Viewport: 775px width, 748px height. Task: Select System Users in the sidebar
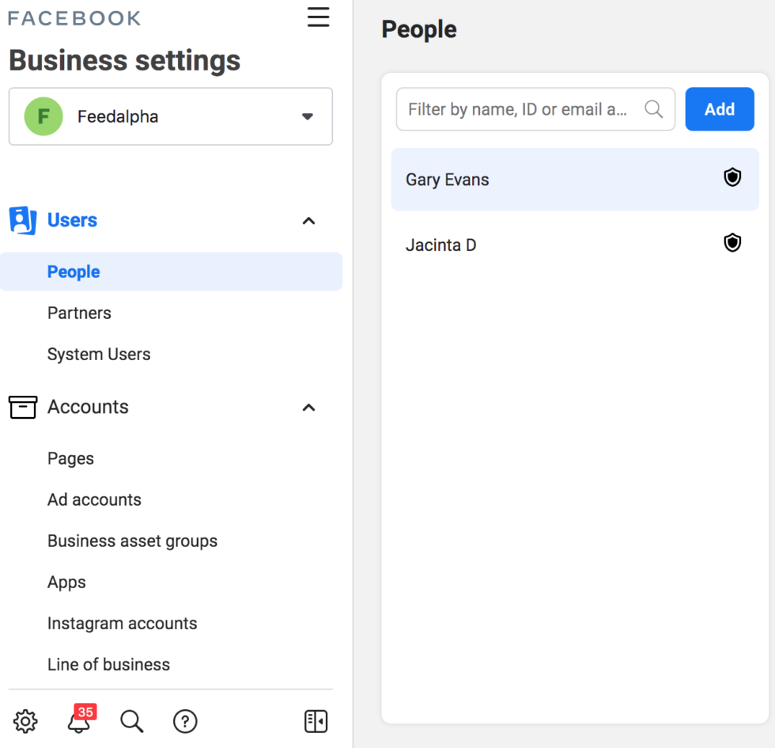(98, 354)
